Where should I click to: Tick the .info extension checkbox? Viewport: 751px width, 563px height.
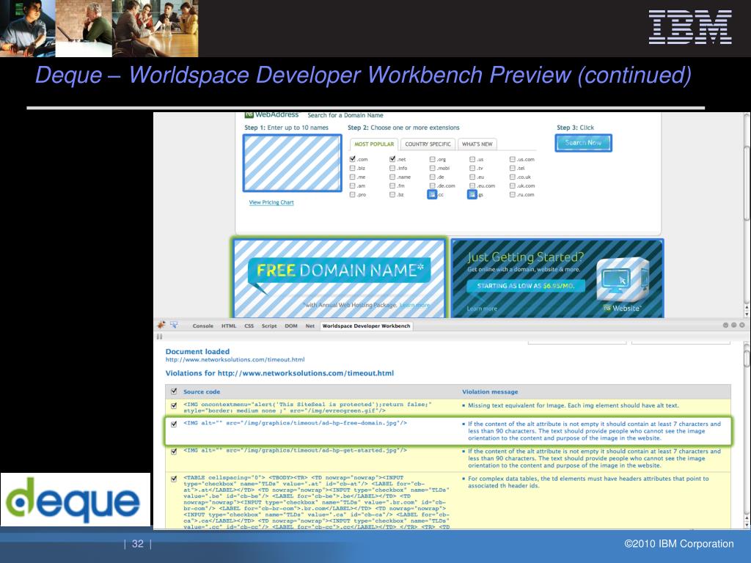392,168
